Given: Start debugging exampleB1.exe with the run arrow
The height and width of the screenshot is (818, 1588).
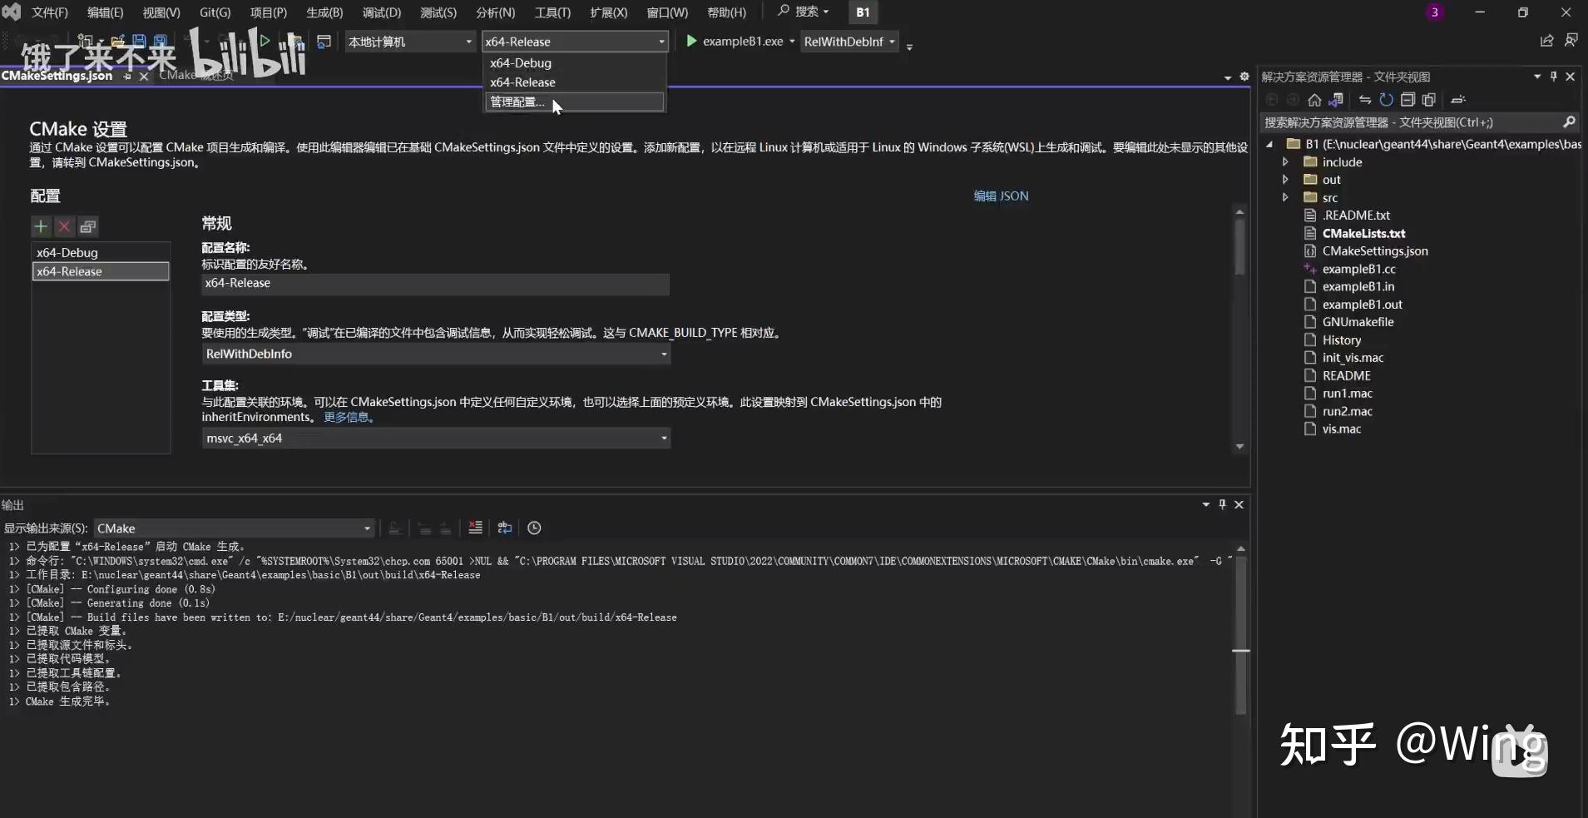Looking at the screenshot, I should point(690,41).
